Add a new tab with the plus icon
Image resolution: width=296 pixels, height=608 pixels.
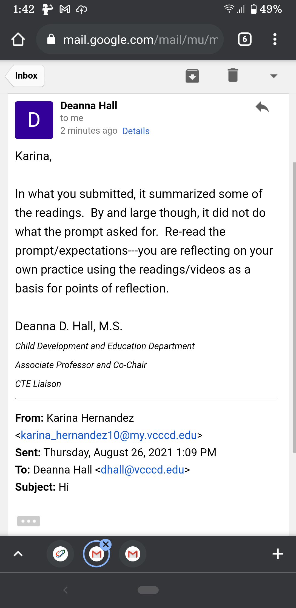tap(278, 554)
